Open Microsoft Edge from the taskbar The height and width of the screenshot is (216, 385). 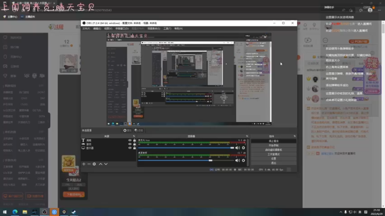click(15, 212)
